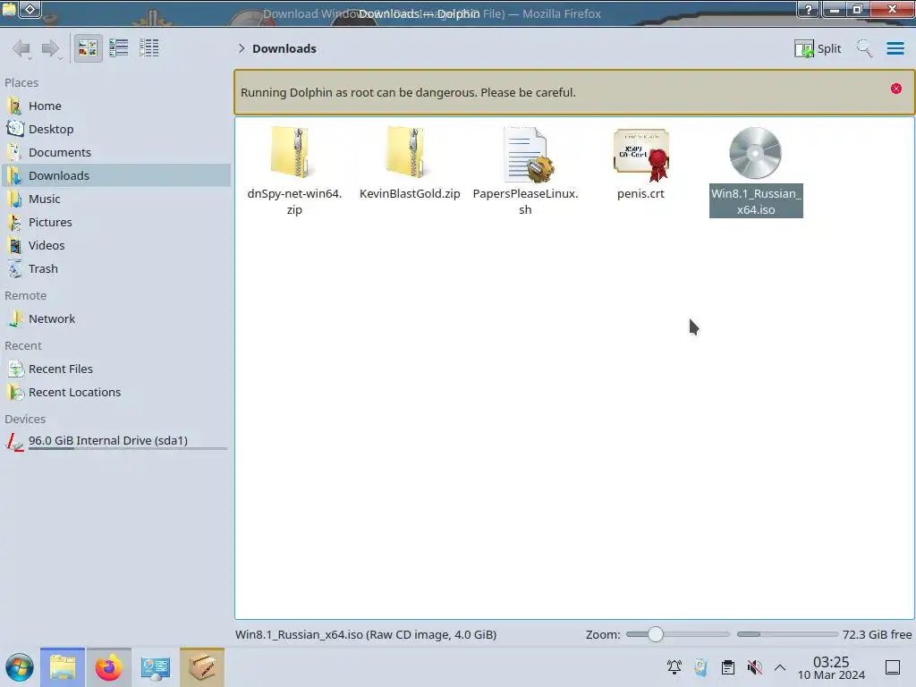Image resolution: width=916 pixels, height=687 pixels.
Task: Open Network under Remote
Action: click(x=116, y=319)
